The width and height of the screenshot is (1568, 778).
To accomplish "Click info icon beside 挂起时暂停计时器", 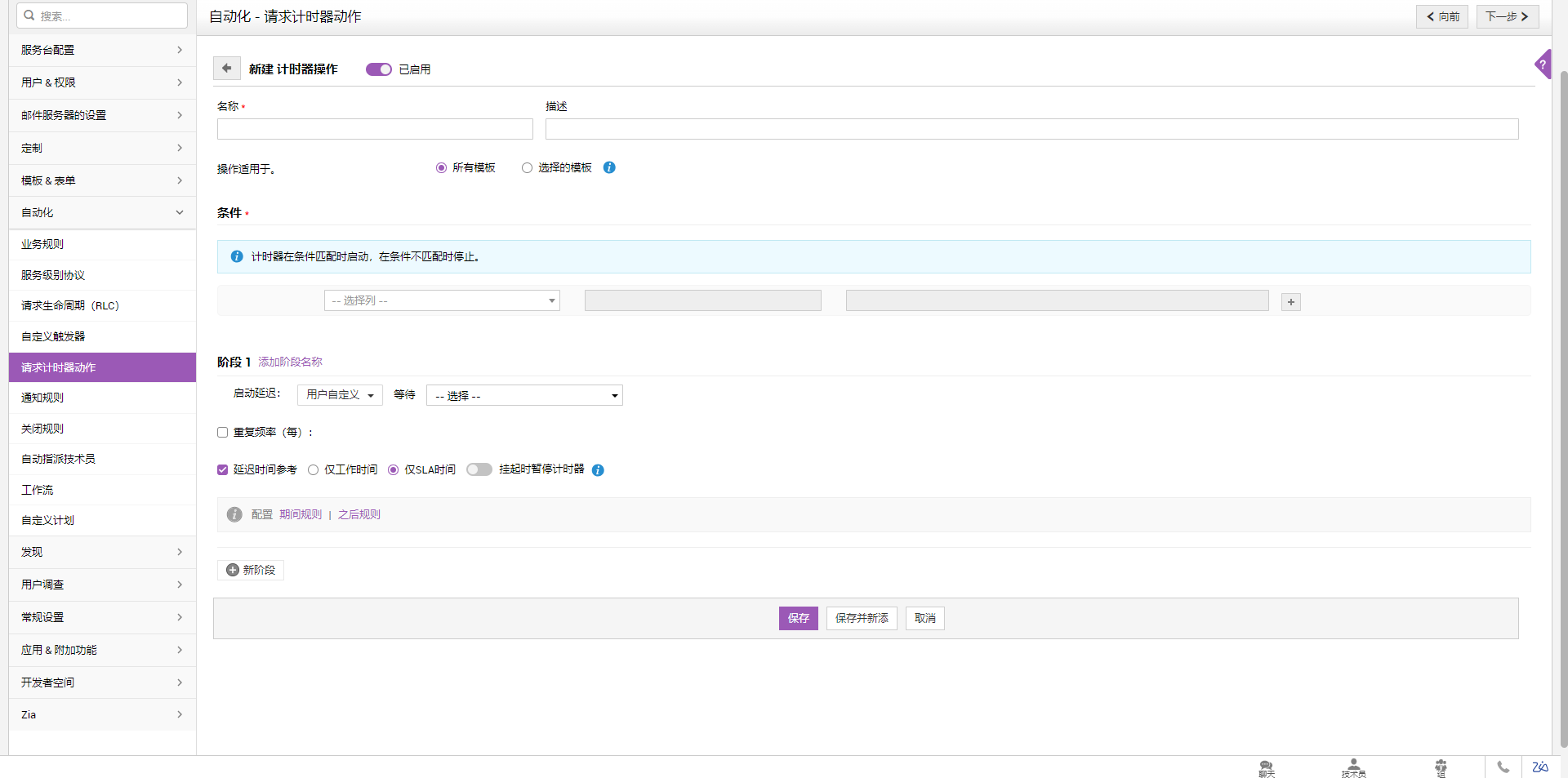I will point(598,470).
